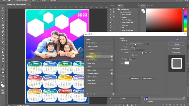
Task: Enable the Drop Shadow checkbox
Action: coord(87,84)
